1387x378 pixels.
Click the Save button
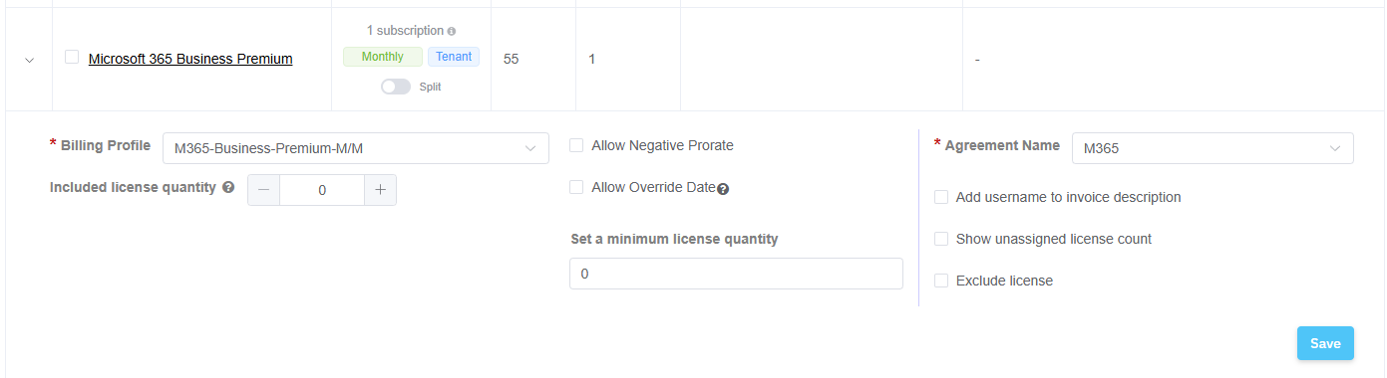click(x=1325, y=343)
